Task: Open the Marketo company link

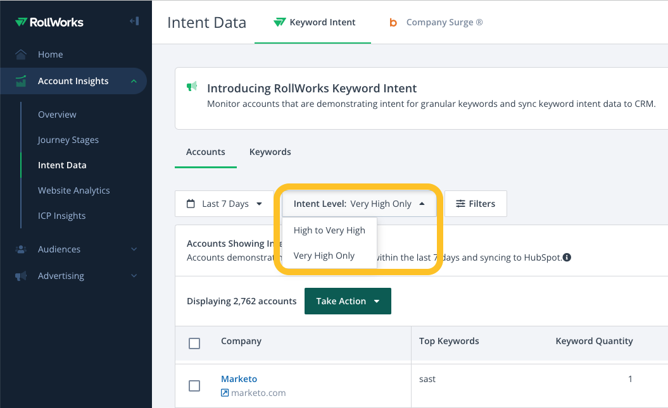Action: click(239, 379)
